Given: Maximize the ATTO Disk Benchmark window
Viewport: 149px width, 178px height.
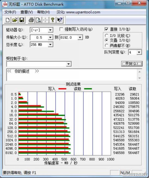Looking at the screenshot, I should (x=128, y=3).
